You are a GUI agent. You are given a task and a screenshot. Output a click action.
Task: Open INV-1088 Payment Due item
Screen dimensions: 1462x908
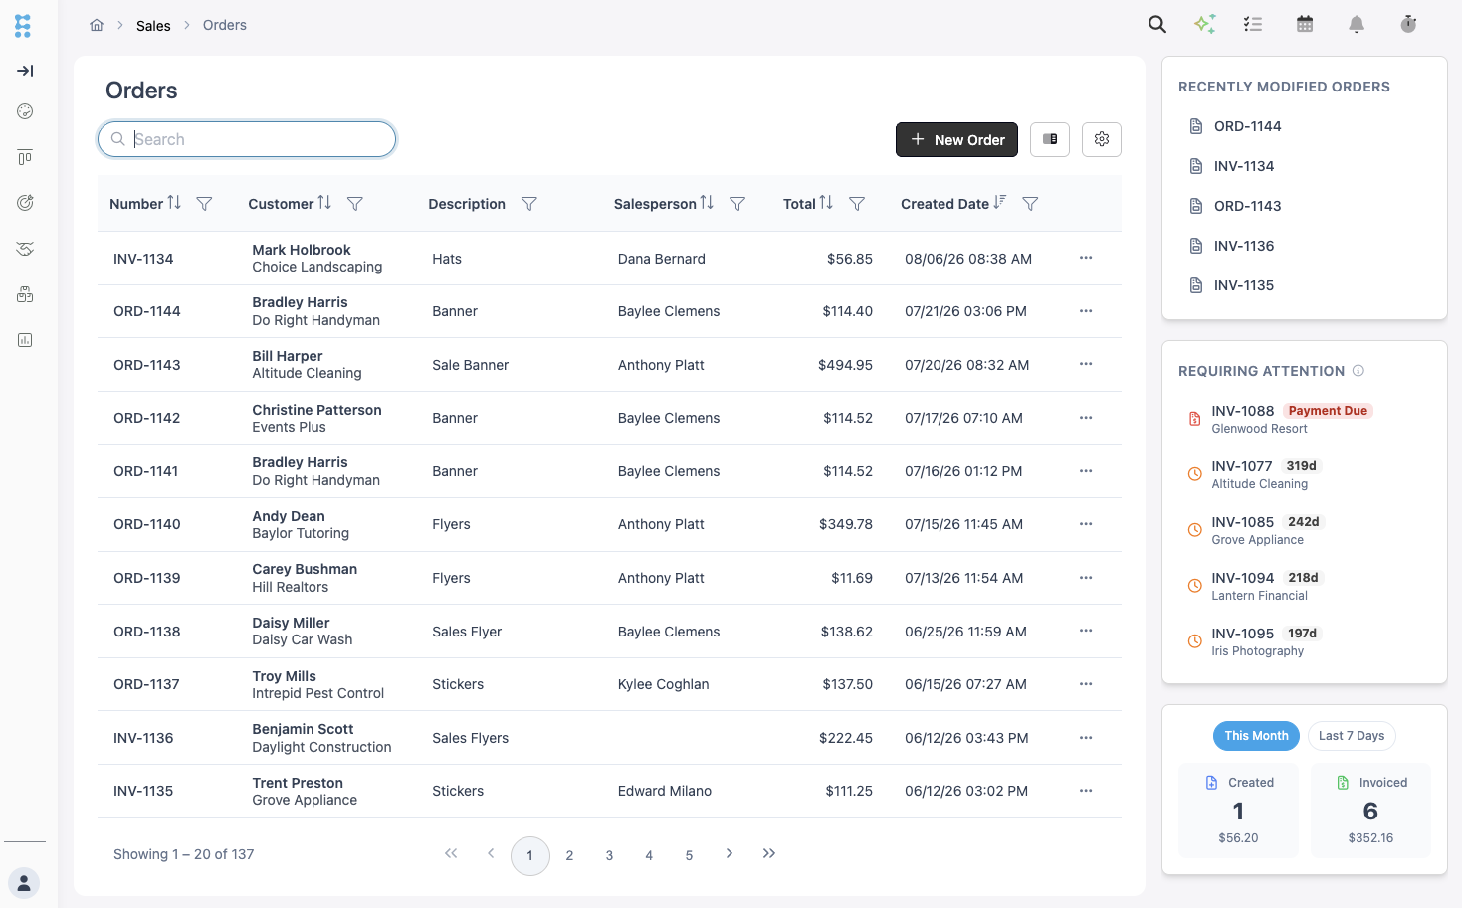pyautogui.click(x=1304, y=419)
